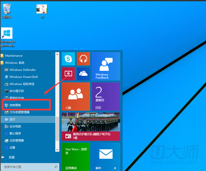206x171 pixels.
Task: Open the Recycle Bin desktop icon
Action: point(7,11)
